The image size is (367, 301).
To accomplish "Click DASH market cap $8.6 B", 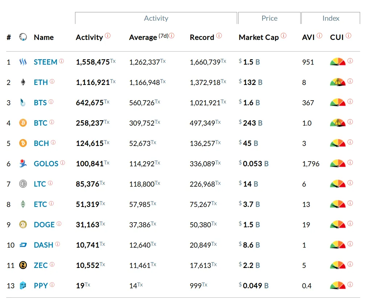I will click(x=249, y=245).
